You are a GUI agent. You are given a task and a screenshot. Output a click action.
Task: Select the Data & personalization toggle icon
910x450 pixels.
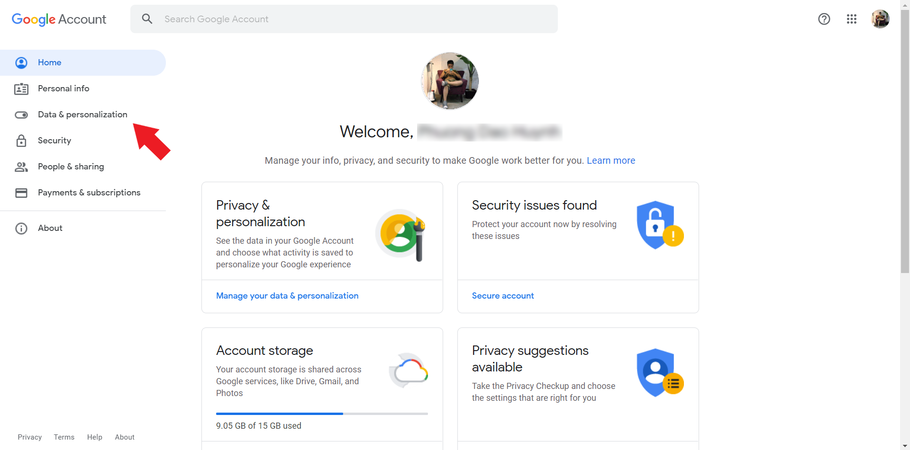click(x=21, y=115)
